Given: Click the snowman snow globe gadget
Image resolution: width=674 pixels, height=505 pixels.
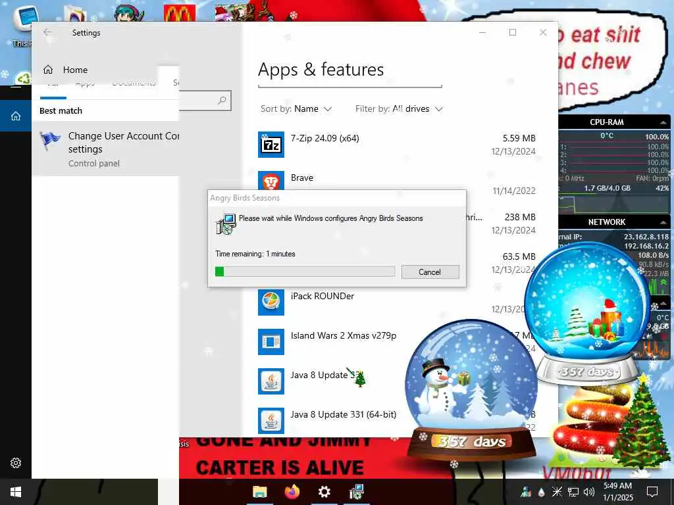Looking at the screenshot, I should click(471, 389).
